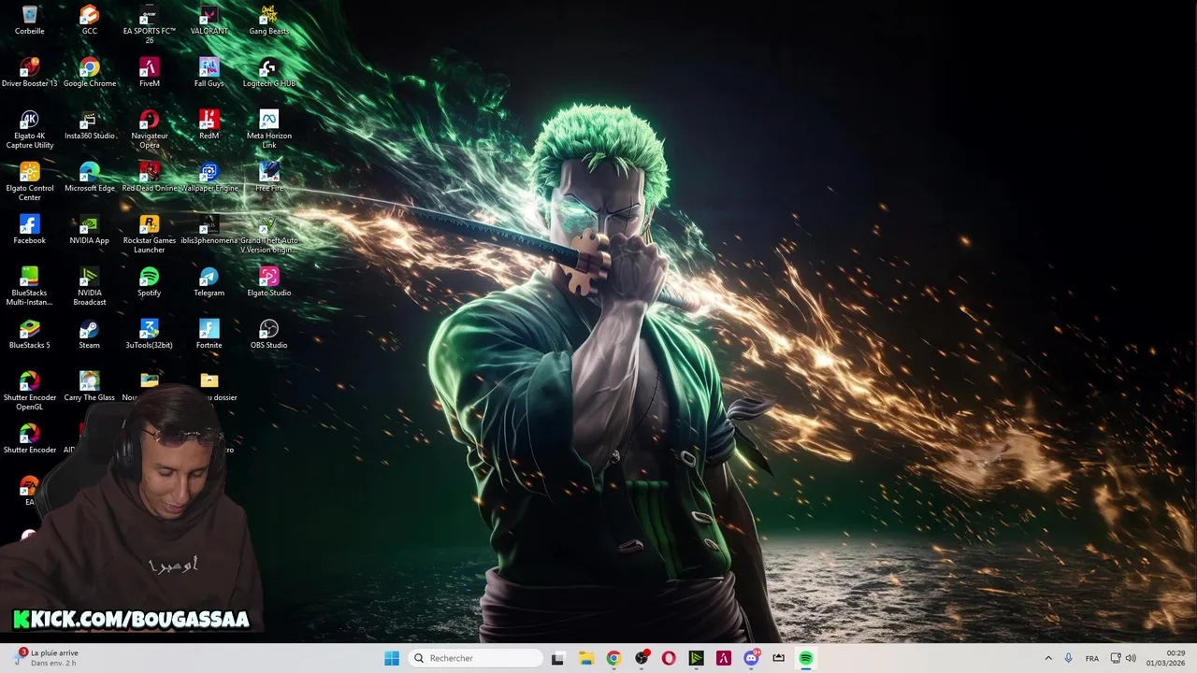Open Steam desktop shortcut

pyautogui.click(x=90, y=335)
